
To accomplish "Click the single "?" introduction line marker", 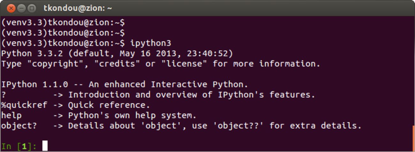I will [x=4, y=95].
